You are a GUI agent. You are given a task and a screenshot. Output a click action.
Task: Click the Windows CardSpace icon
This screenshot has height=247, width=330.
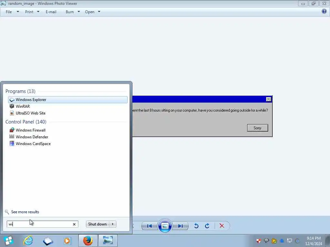coord(12,144)
